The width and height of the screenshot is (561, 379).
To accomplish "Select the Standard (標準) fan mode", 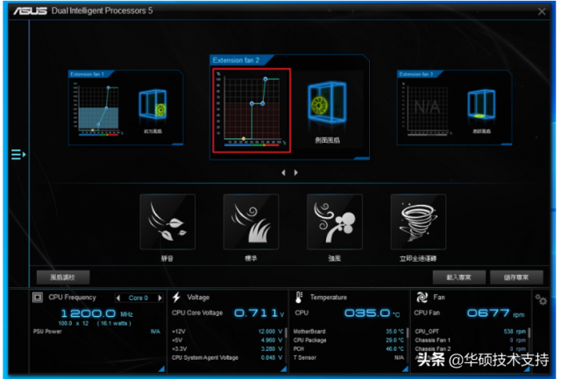I will click(x=251, y=221).
